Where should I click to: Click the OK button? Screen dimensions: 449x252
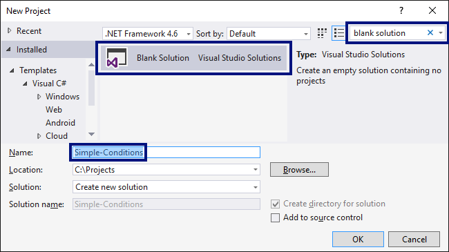tap(358, 239)
